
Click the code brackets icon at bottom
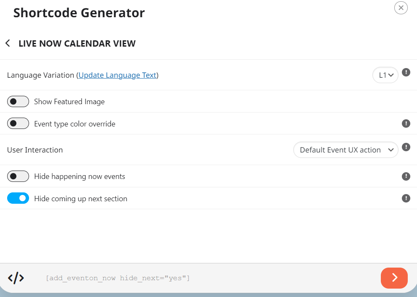16,278
